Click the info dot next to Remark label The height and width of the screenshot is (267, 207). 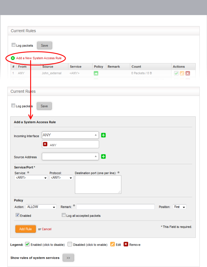point(74,205)
